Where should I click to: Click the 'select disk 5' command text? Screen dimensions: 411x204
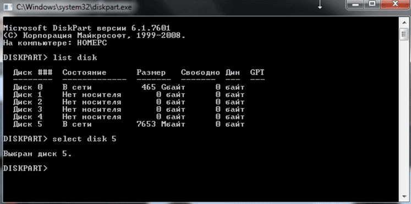(84, 139)
